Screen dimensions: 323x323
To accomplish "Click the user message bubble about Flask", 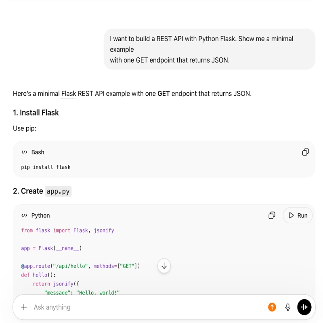I will 210,49.
